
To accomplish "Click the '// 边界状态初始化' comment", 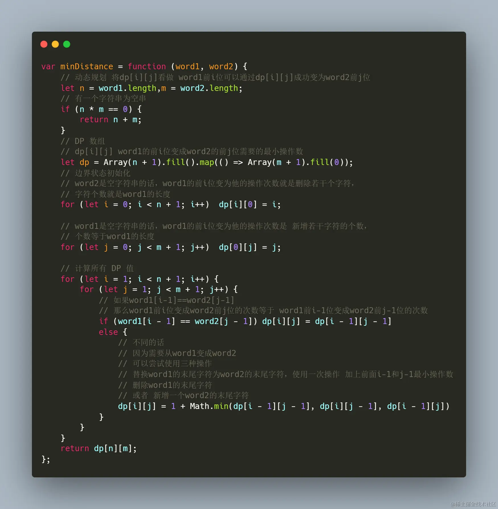I will [x=95, y=173].
